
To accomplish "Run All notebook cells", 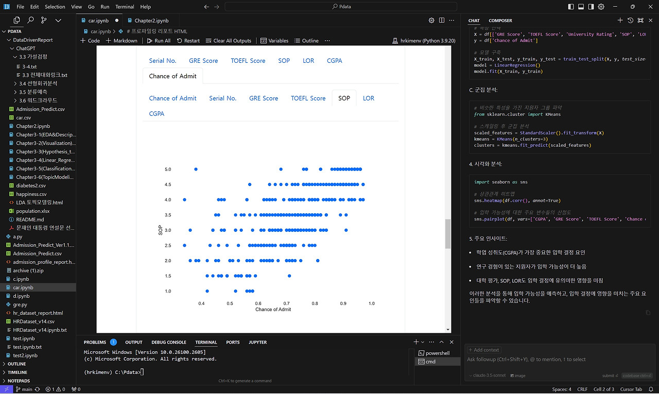I will click(x=159, y=41).
